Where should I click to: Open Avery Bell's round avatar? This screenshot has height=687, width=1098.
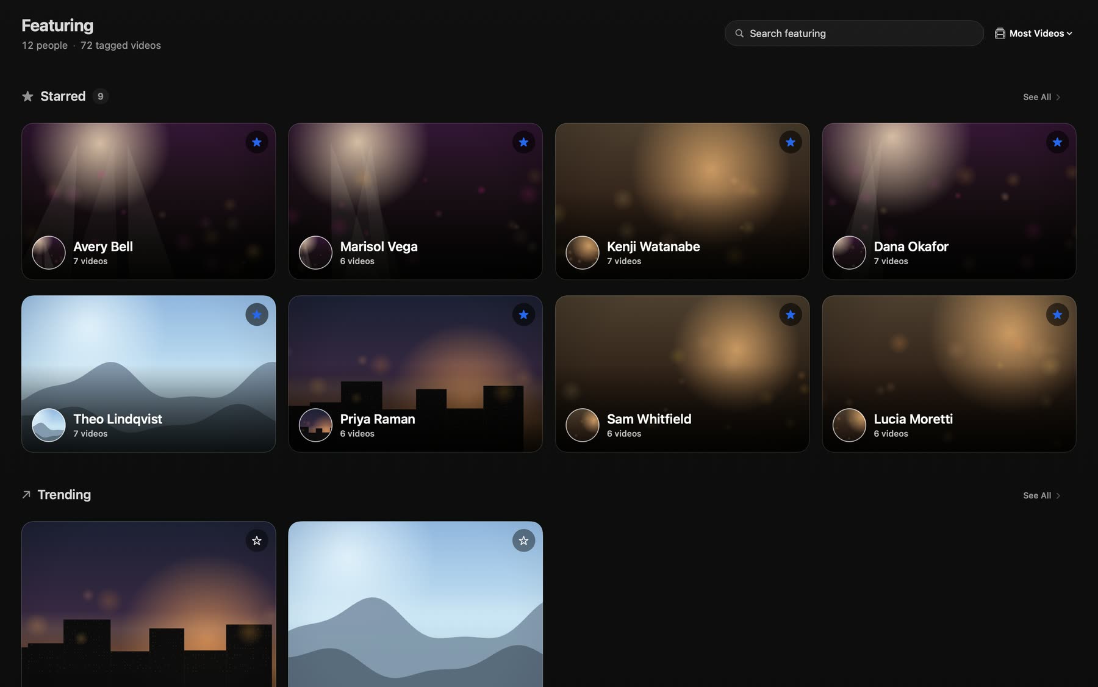pos(49,253)
